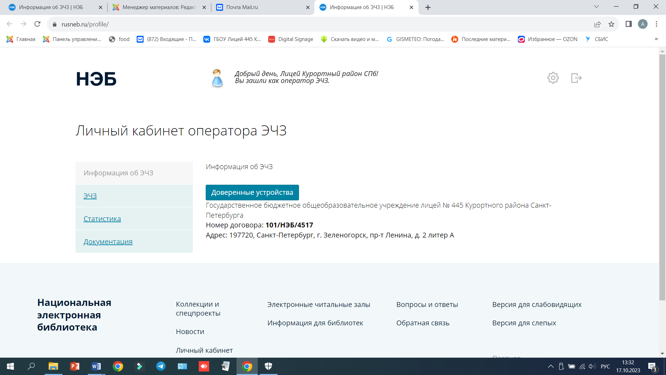Open the Избранное — OZON bookmark
The width and height of the screenshot is (666, 375).
(548, 39)
